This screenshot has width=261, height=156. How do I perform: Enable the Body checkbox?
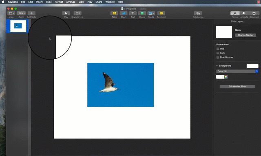click(218, 53)
